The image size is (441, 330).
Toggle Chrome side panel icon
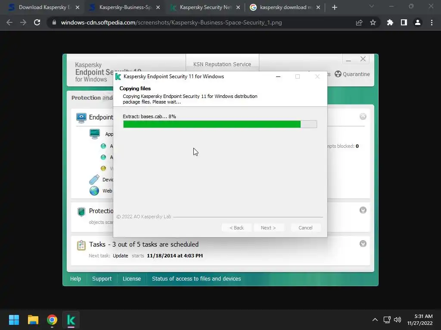(x=404, y=22)
